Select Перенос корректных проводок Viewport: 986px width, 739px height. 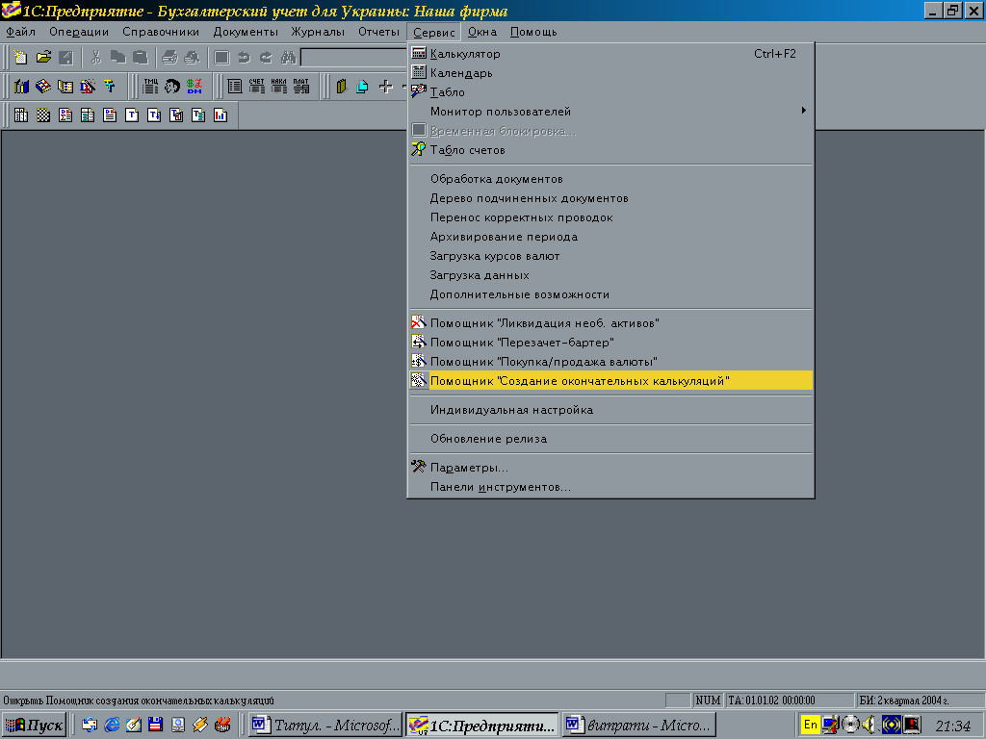point(610,217)
